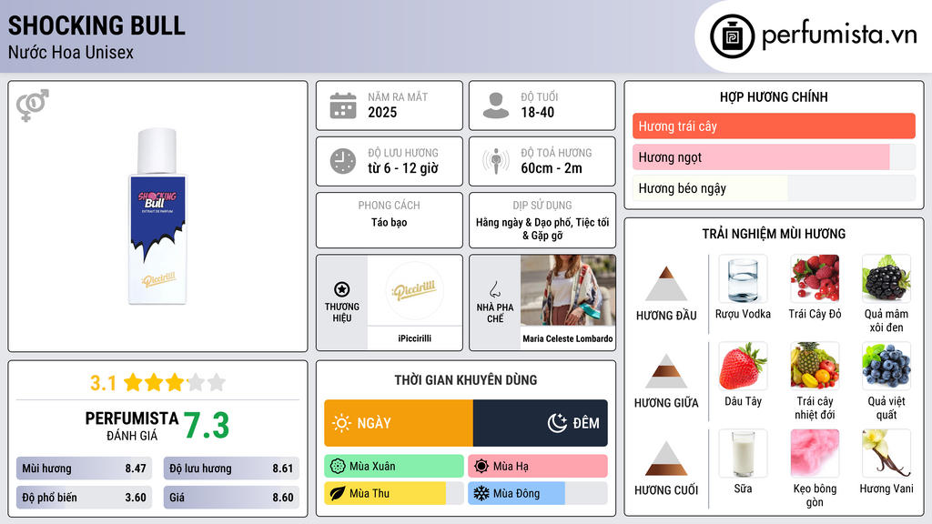Click the Nước Hoa Unisex subtitle
The width and height of the screenshot is (932, 524).
(x=71, y=52)
